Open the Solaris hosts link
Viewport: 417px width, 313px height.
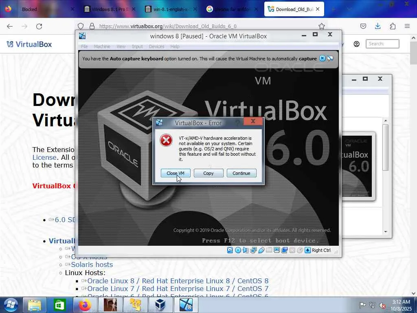(92, 265)
